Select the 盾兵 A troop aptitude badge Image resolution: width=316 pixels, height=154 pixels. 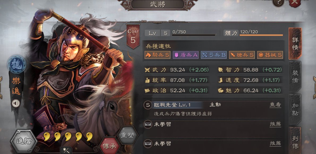point(186,55)
